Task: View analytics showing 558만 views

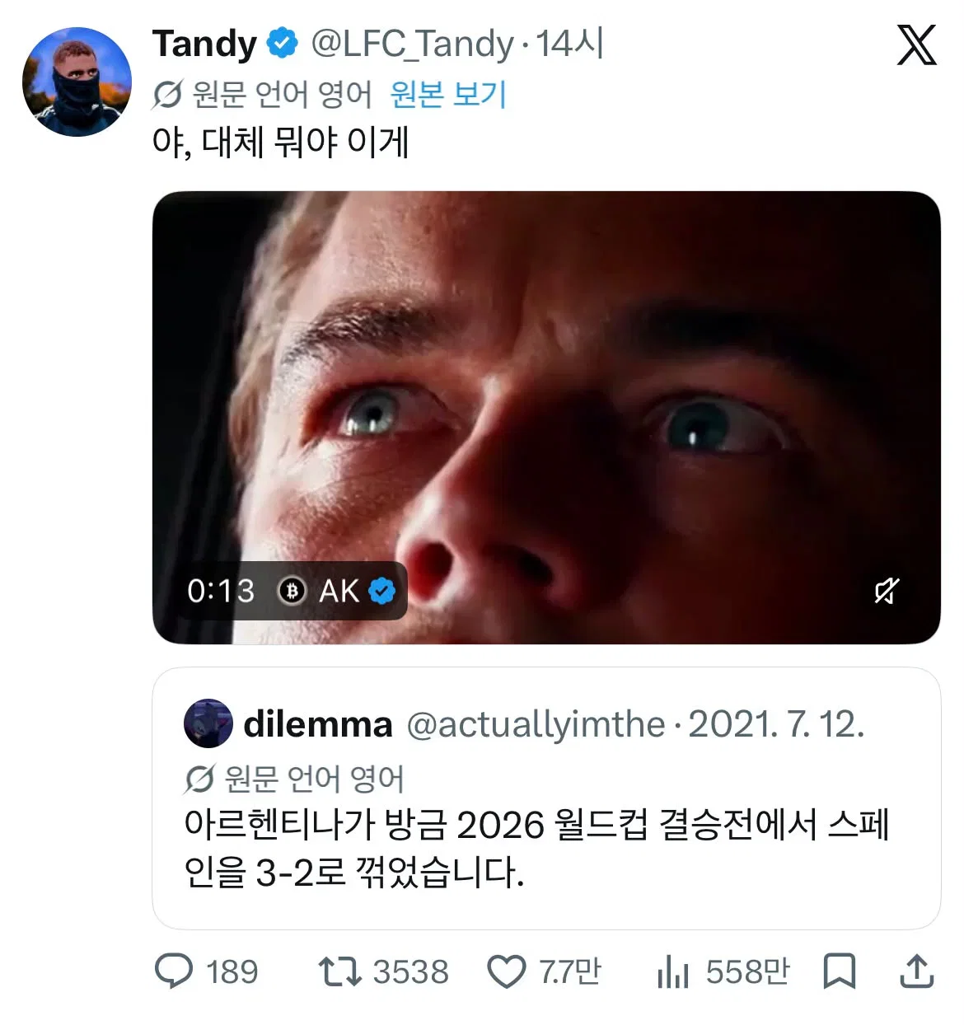Action: [x=723, y=971]
